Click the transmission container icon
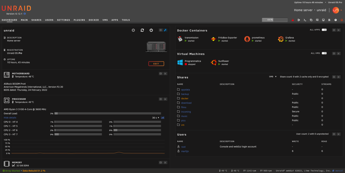This screenshot has height=173, width=345. coord(180,39)
